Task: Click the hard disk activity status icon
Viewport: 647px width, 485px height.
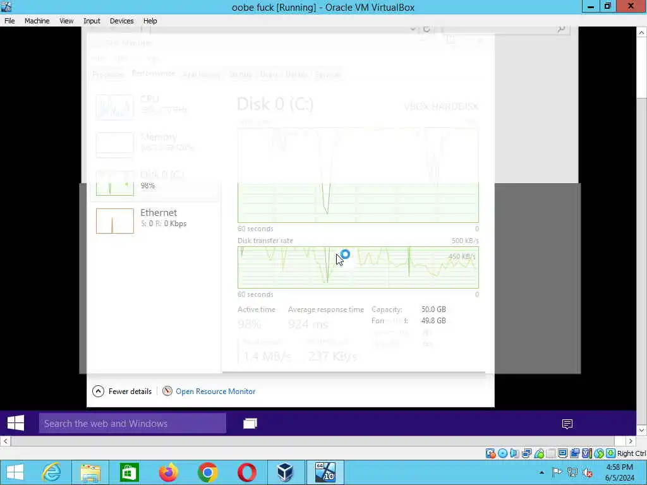Action: coord(490,453)
